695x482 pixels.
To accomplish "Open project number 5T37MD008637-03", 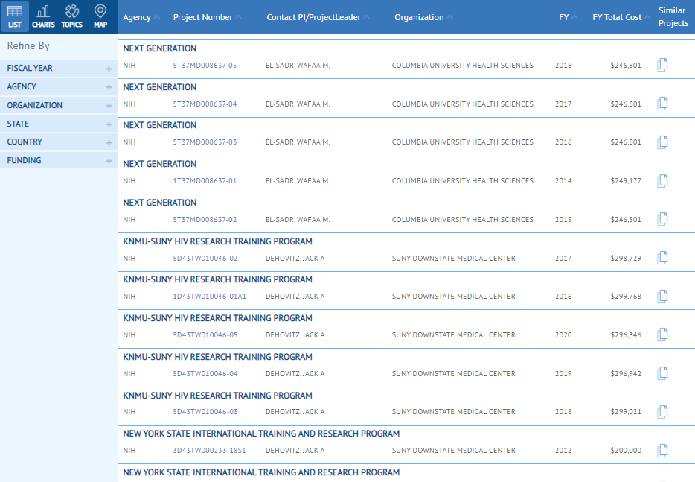I will [x=205, y=142].
